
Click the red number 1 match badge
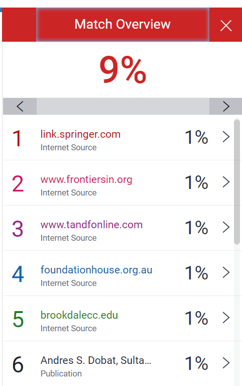[18, 138]
